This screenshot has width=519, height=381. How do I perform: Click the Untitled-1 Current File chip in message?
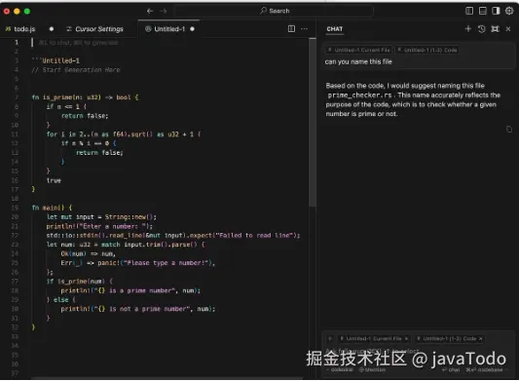358,50
